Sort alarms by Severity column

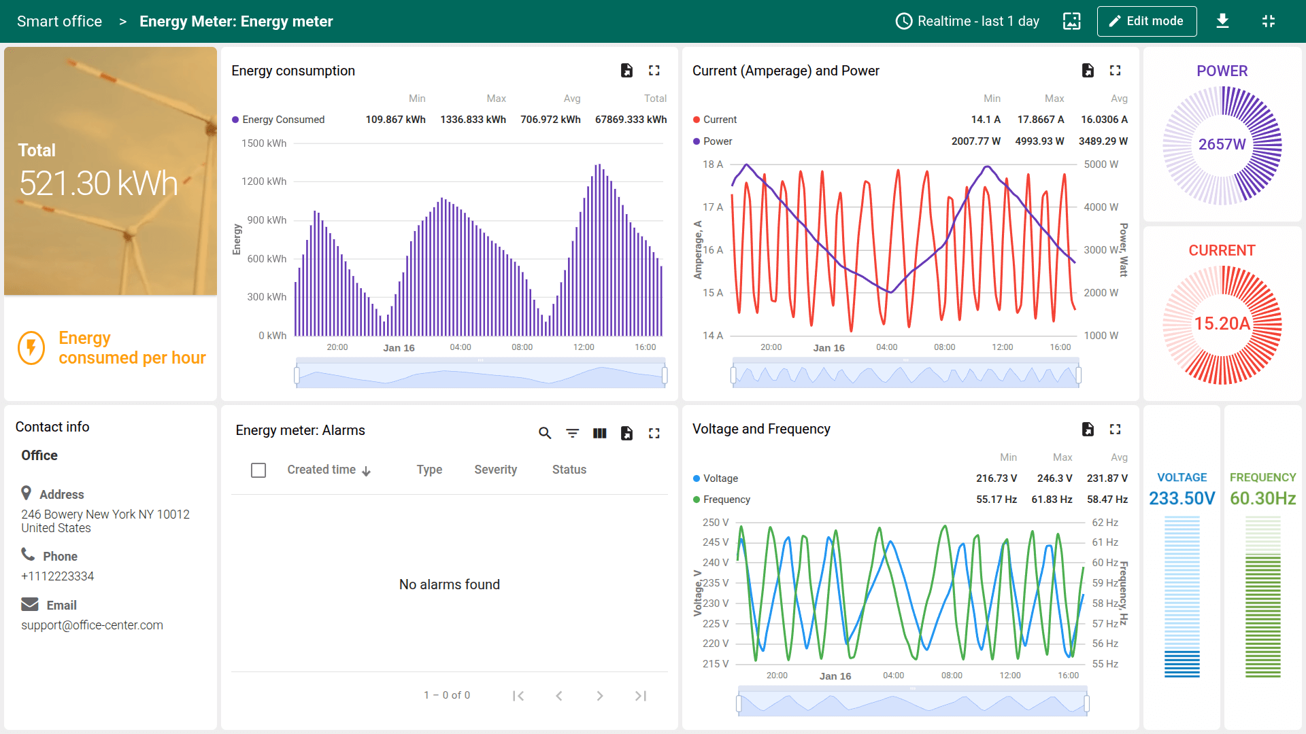(x=495, y=470)
